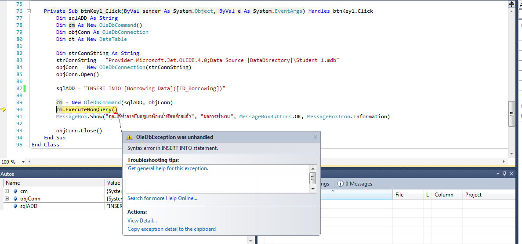The image size is (522, 244).
Task: Click the sqlADD variable cube icon
Action: coord(15,206)
